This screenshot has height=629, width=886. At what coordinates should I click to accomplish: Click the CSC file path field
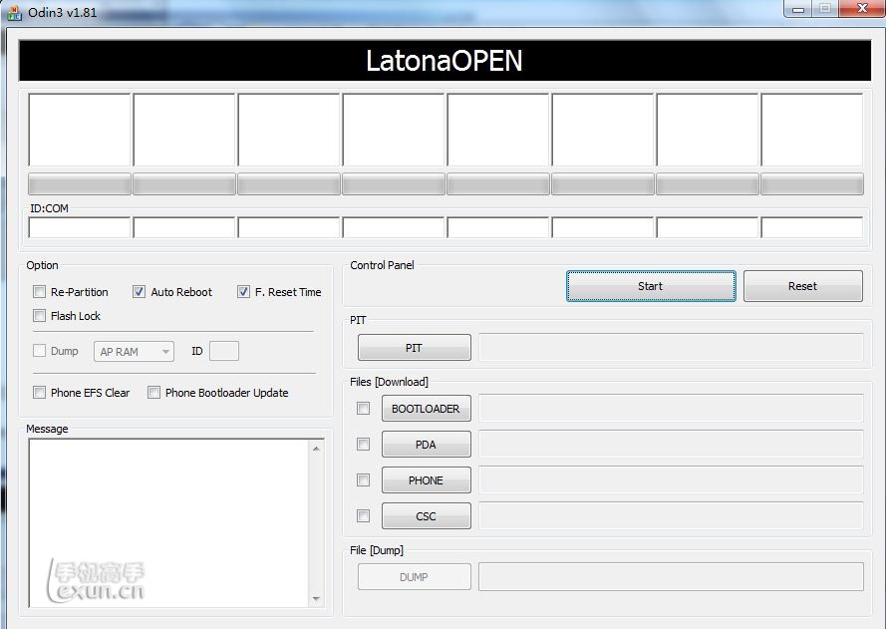click(671, 515)
